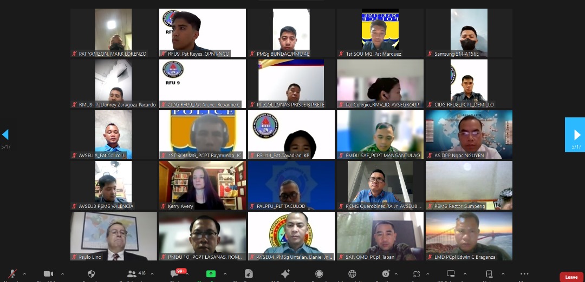Select PAT YAMZON, MARK LORENZO video tile
This screenshot has height=282, width=585.
pos(114,33)
